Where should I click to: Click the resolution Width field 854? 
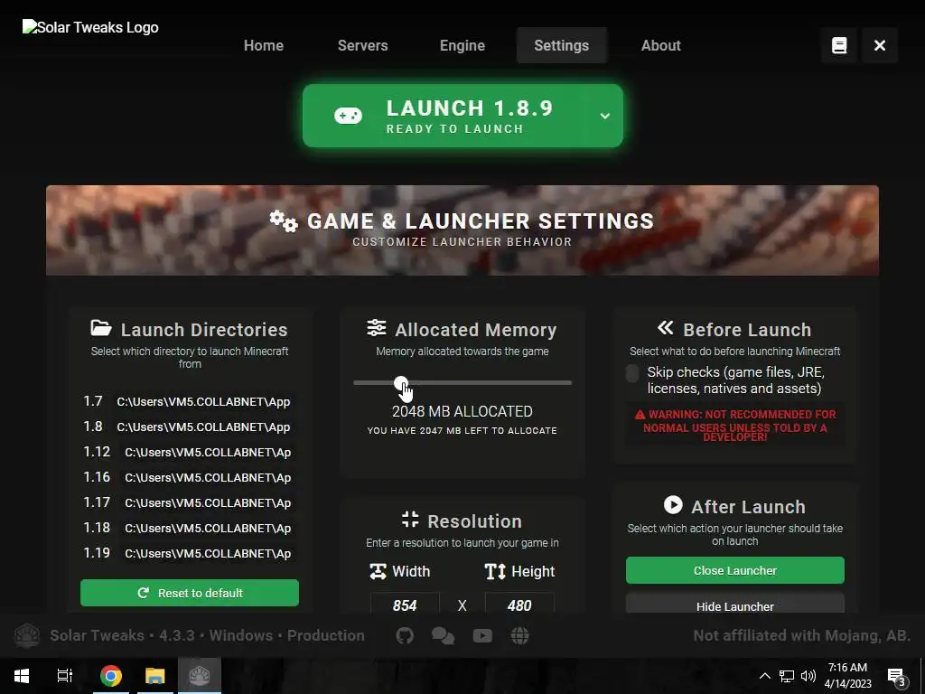click(x=405, y=605)
